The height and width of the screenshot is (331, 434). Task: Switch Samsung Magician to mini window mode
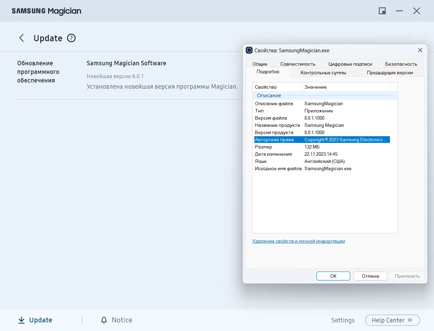382,11
